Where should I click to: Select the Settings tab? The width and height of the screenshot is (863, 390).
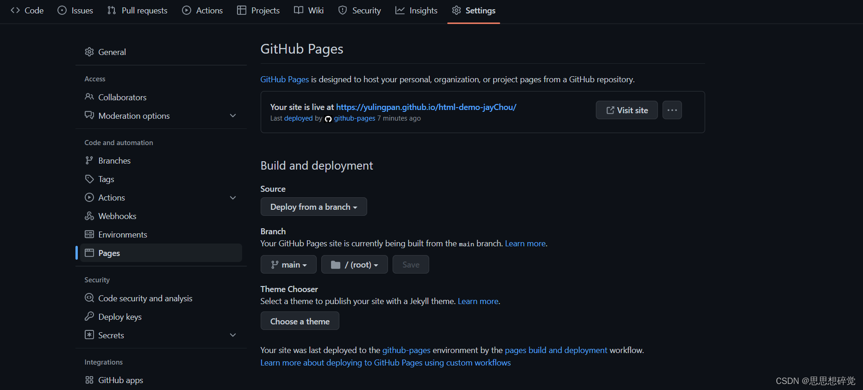pyautogui.click(x=474, y=10)
